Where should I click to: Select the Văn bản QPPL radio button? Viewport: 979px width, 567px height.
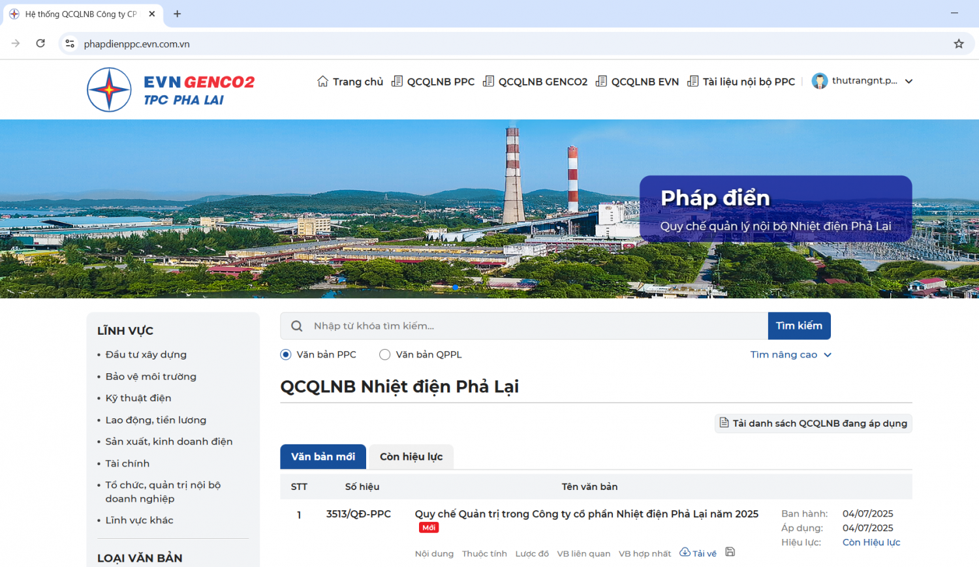385,354
